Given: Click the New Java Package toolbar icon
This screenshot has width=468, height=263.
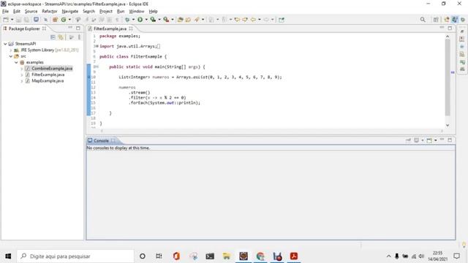Looking at the screenshot, I should [55, 20].
